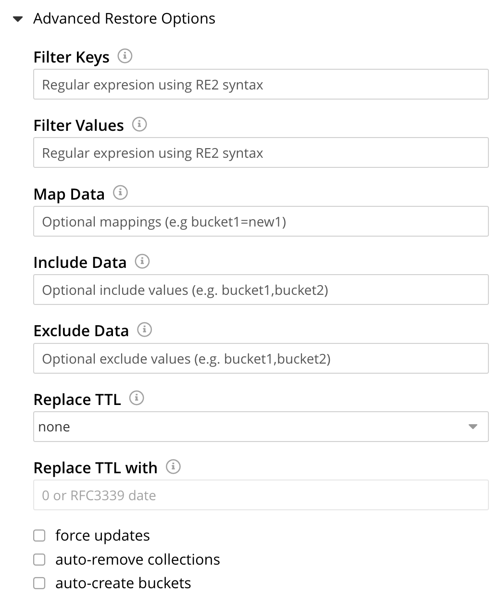499x606 pixels.
Task: Enable the force updates checkbox
Action: [39, 536]
